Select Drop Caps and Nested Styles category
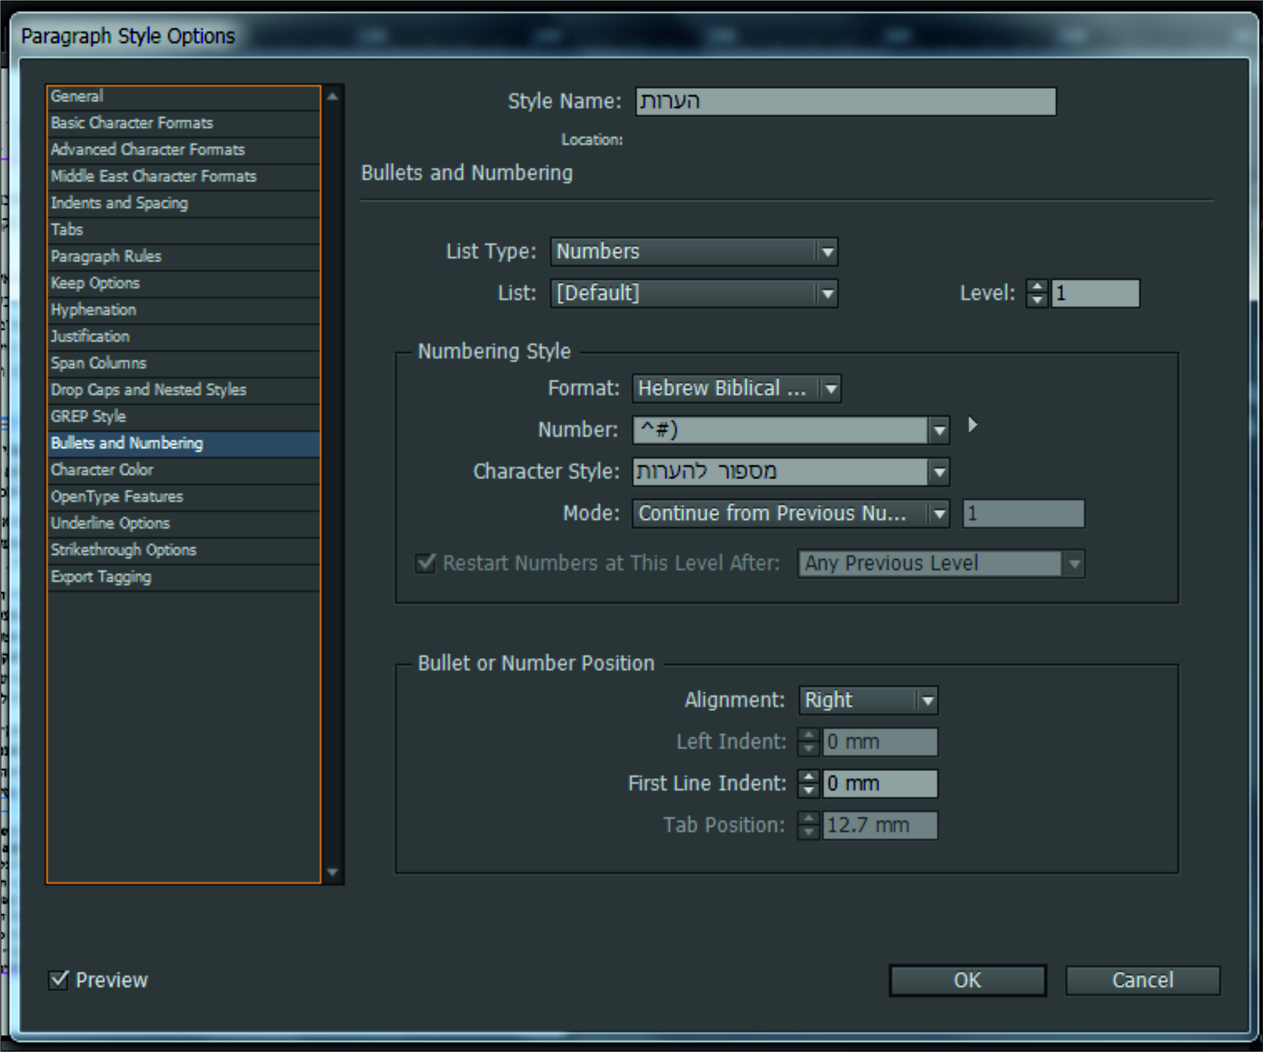The height and width of the screenshot is (1052, 1263). pos(149,390)
